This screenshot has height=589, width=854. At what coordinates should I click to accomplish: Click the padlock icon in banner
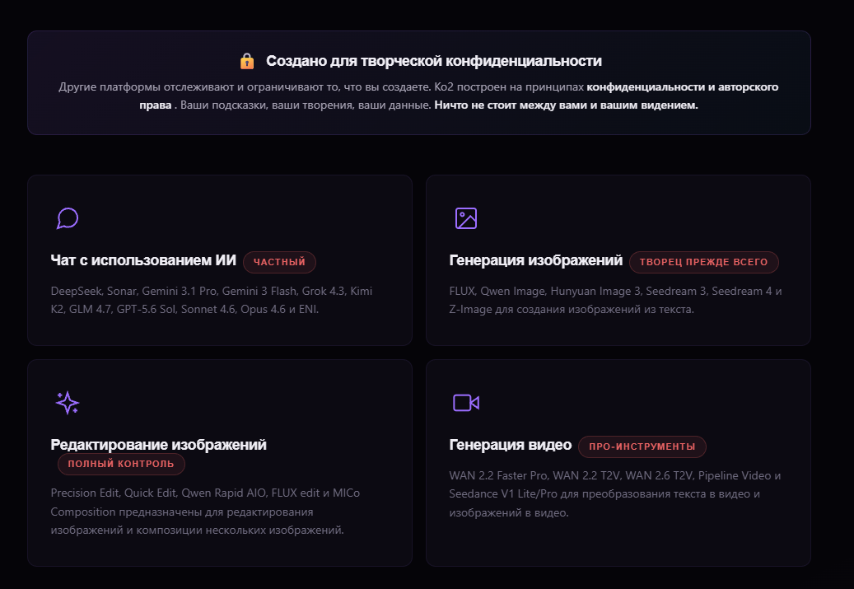click(247, 61)
